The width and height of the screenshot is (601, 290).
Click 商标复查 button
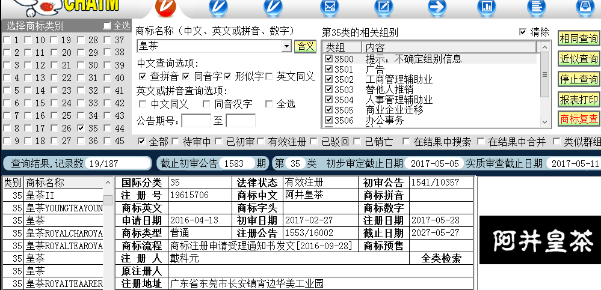pos(579,119)
